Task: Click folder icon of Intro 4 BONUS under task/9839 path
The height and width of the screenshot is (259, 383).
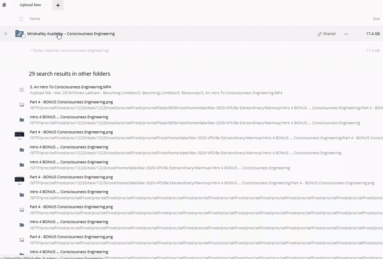Action: [x=22, y=120]
